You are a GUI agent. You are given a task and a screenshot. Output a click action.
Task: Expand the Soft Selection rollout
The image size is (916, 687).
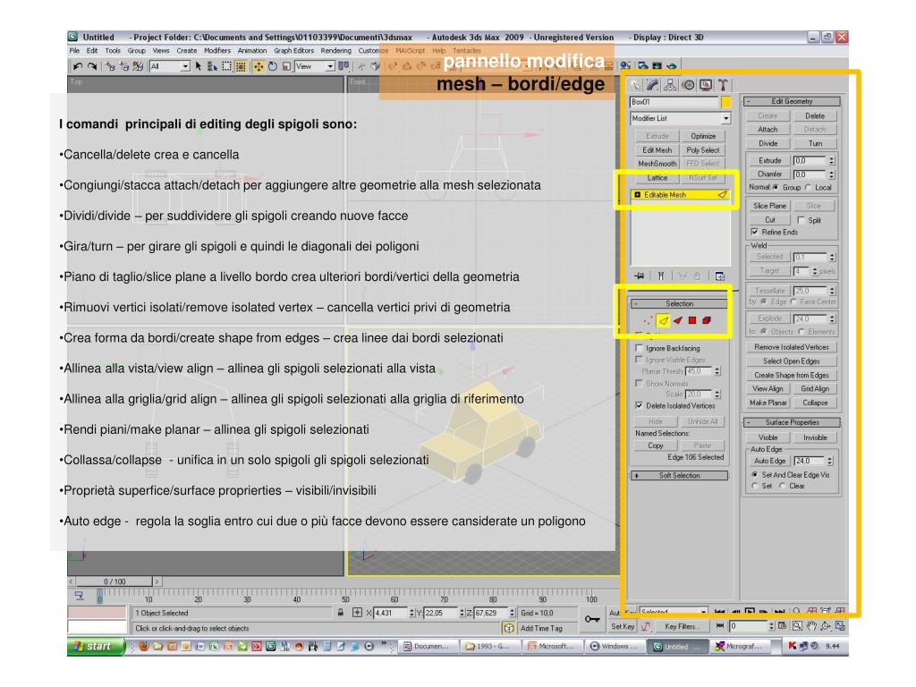click(680, 476)
